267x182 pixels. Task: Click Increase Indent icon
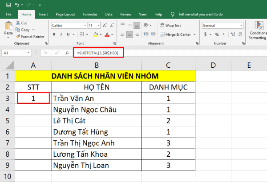tap(153, 35)
